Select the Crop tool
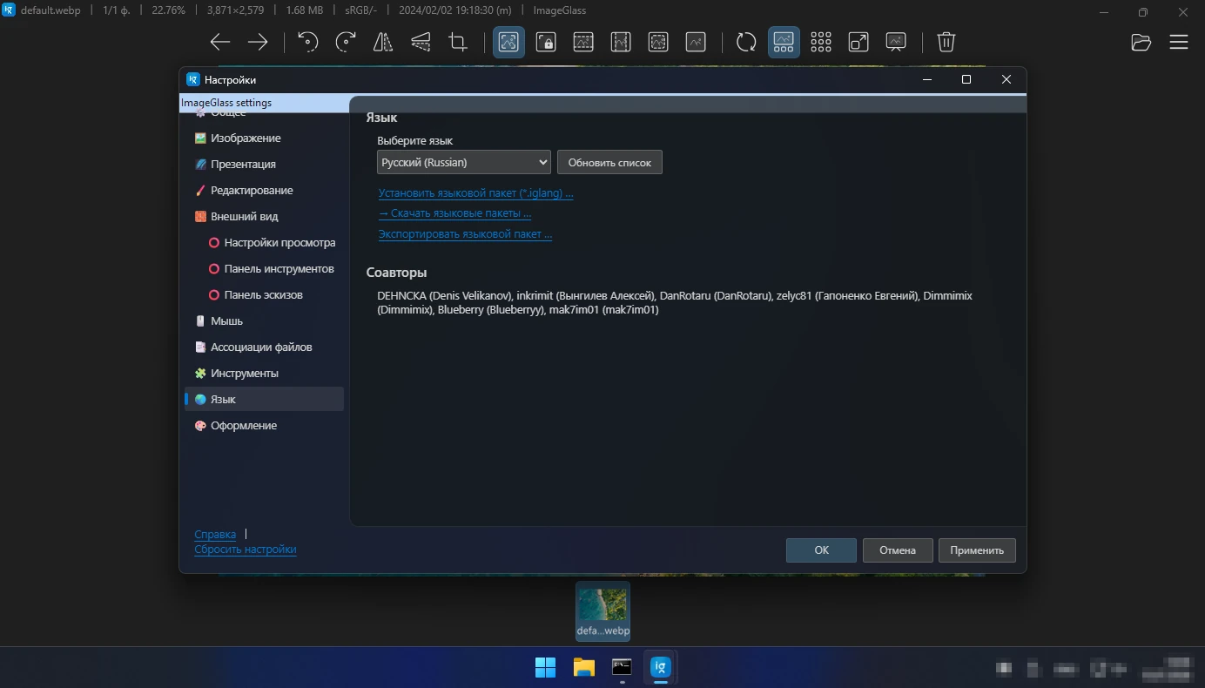The image size is (1205, 688). coord(458,42)
